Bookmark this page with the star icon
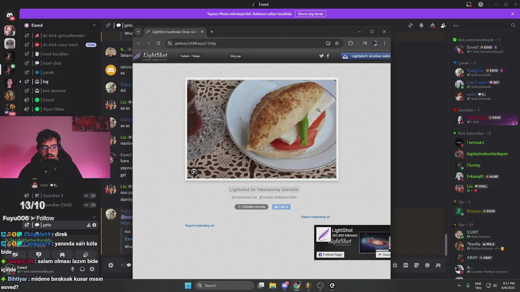 coord(337,43)
